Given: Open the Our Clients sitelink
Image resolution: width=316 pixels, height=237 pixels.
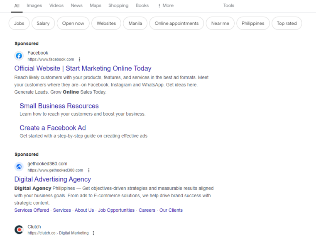Looking at the screenshot, I should click(171, 210).
